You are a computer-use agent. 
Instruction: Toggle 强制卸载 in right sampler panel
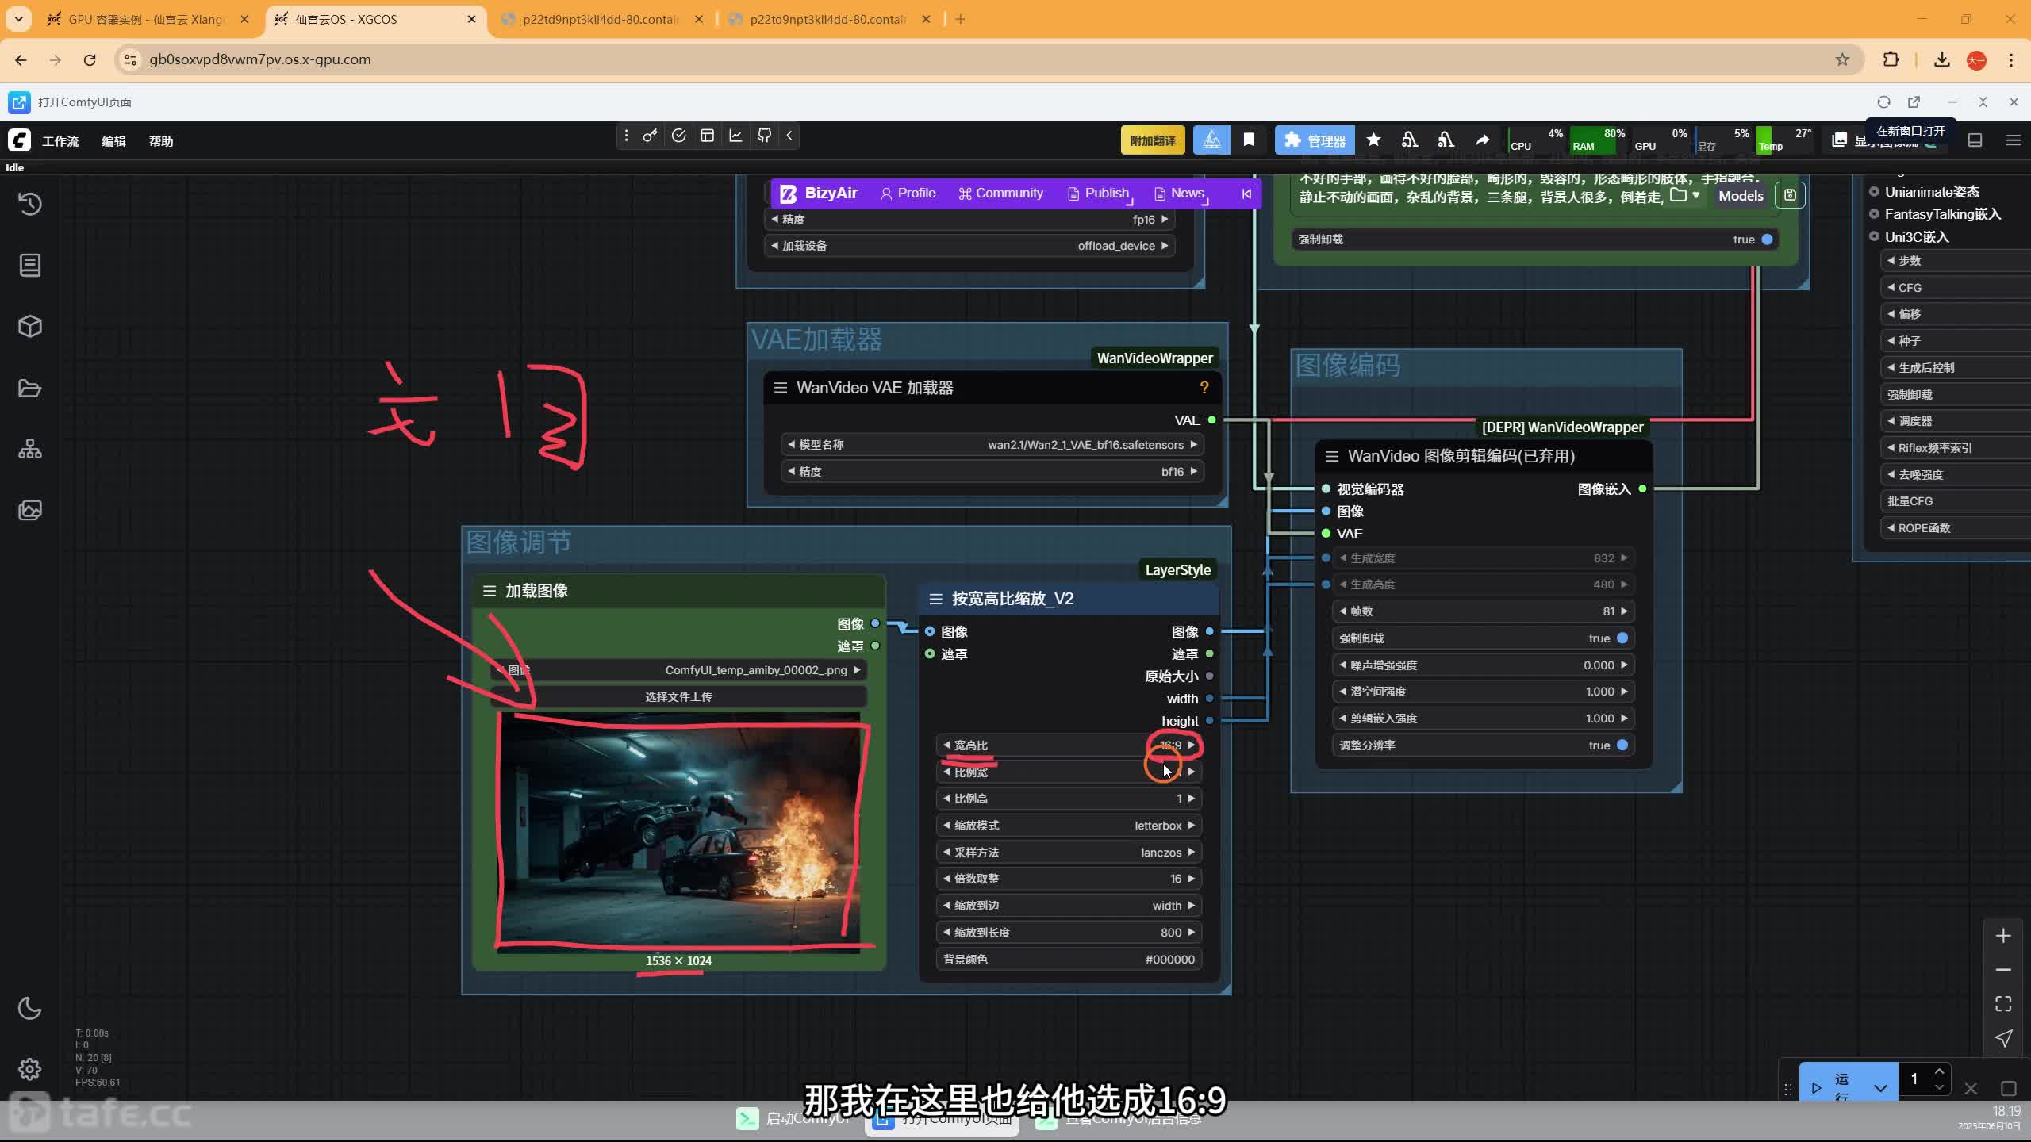tap(1956, 394)
